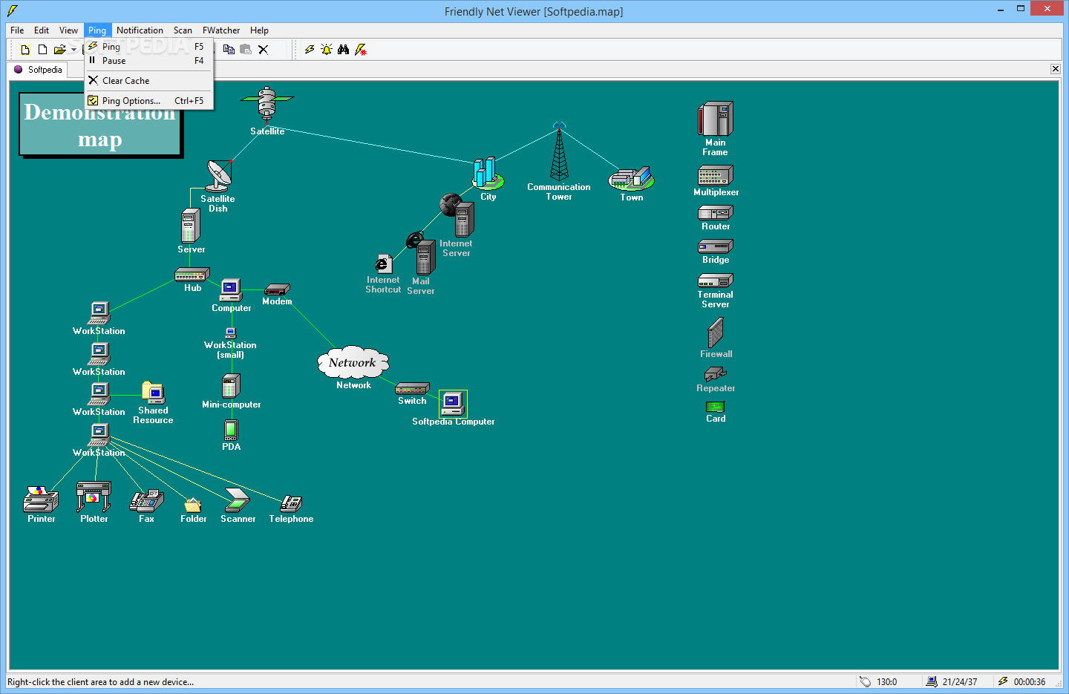
Task: Click the Delete X toolbar icon
Action: (x=263, y=50)
